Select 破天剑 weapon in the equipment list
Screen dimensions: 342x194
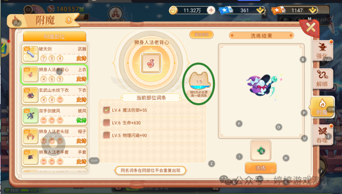pos(54,54)
